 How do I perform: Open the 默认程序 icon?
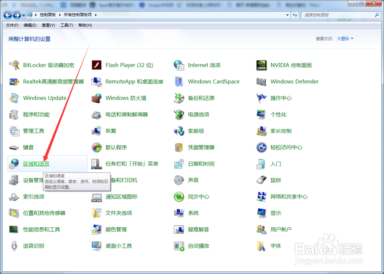[97, 147]
